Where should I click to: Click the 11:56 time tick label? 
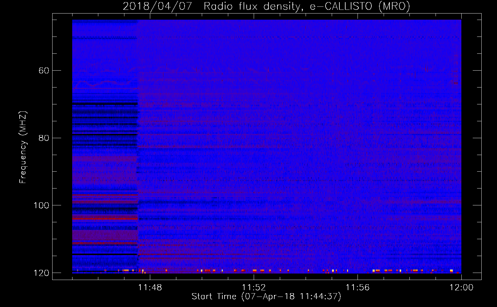pos(358,288)
